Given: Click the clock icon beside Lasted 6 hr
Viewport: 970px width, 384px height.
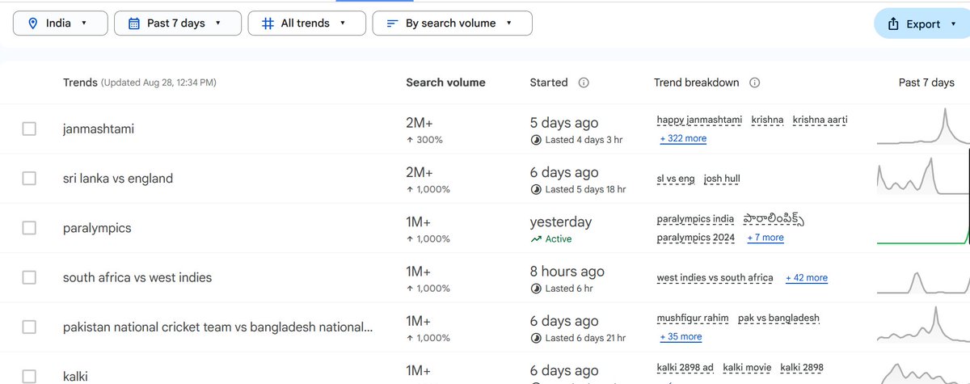Looking at the screenshot, I should (536, 289).
